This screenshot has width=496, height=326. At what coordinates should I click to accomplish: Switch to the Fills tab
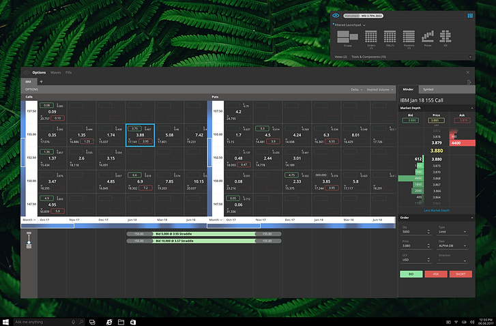click(68, 72)
